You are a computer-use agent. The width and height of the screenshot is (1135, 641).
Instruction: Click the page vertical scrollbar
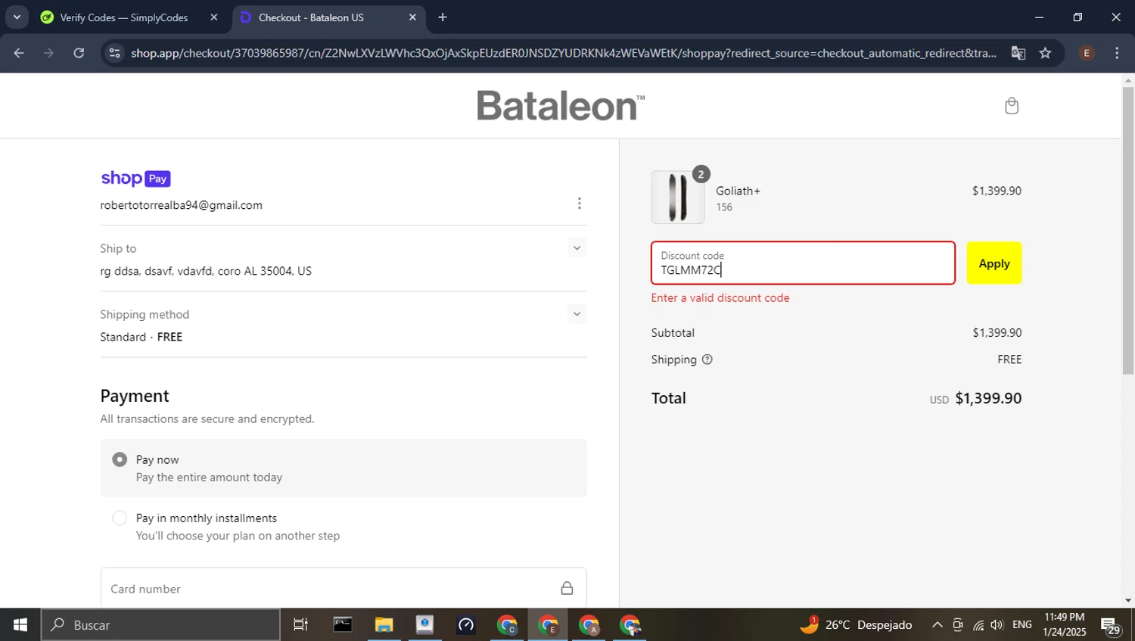point(1128,231)
